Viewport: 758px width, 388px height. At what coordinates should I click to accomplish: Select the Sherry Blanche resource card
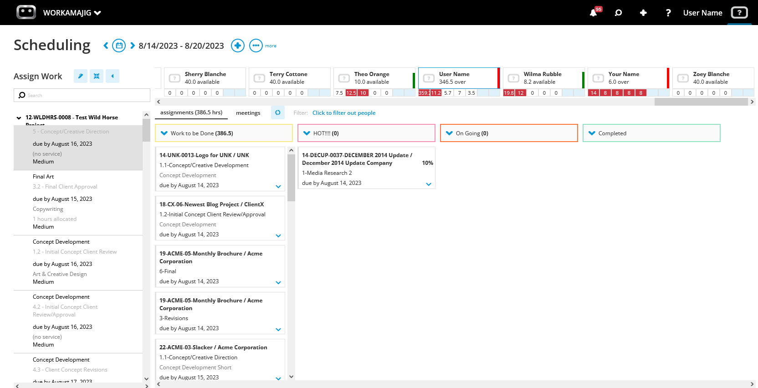coord(205,78)
